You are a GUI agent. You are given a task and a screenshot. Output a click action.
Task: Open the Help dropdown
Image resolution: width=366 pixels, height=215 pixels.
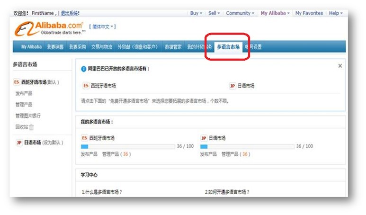[x=336, y=13]
